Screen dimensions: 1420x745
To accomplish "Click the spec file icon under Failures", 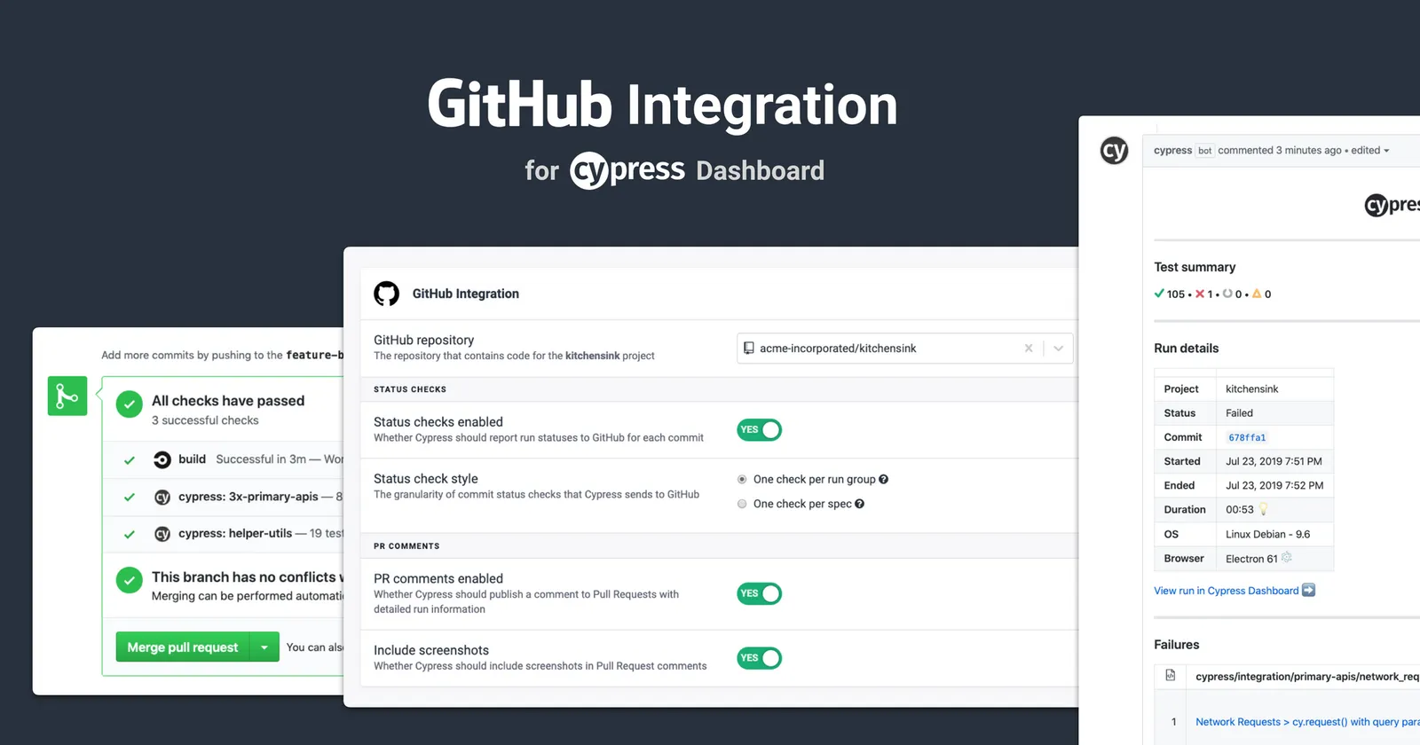I will (x=1171, y=676).
